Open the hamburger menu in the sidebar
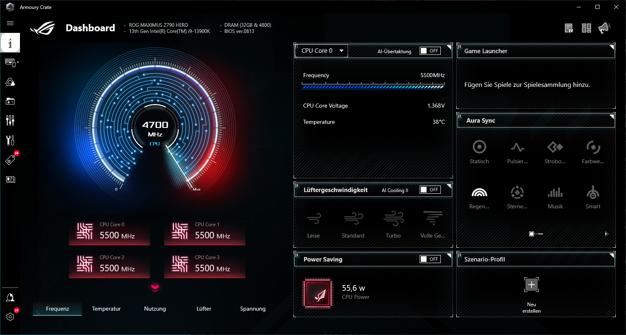626x335 pixels. (10, 23)
